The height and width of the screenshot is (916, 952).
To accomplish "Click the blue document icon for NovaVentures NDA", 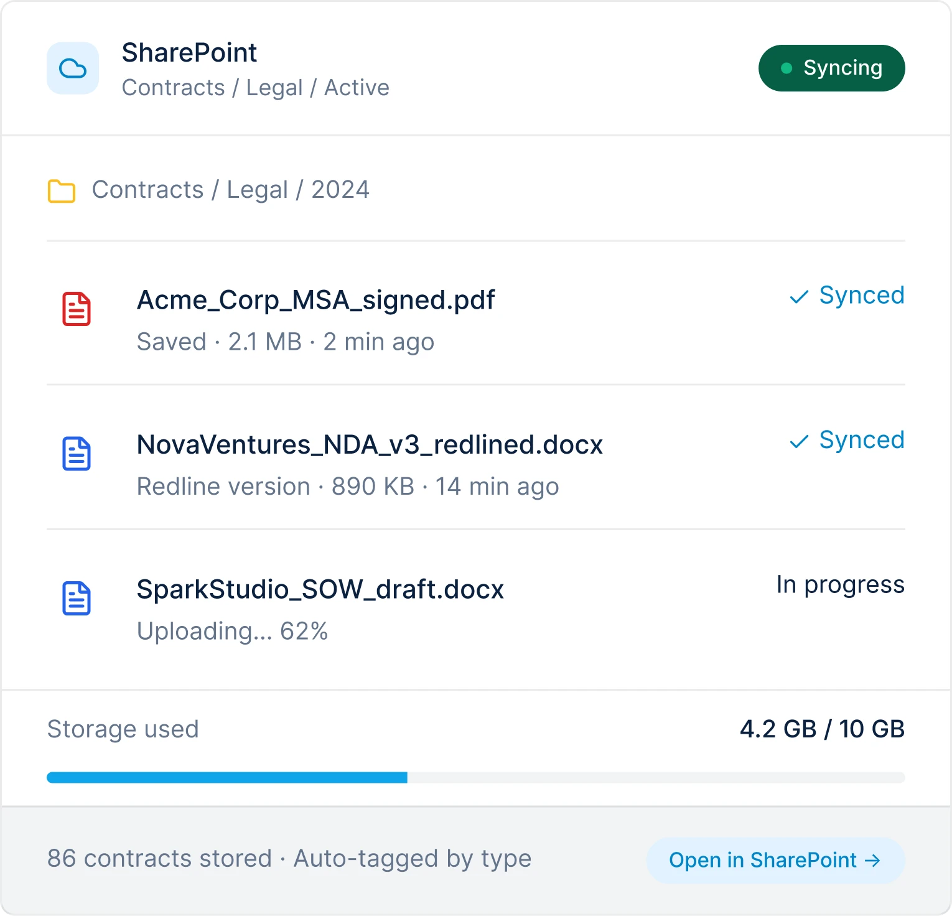I will click(77, 454).
